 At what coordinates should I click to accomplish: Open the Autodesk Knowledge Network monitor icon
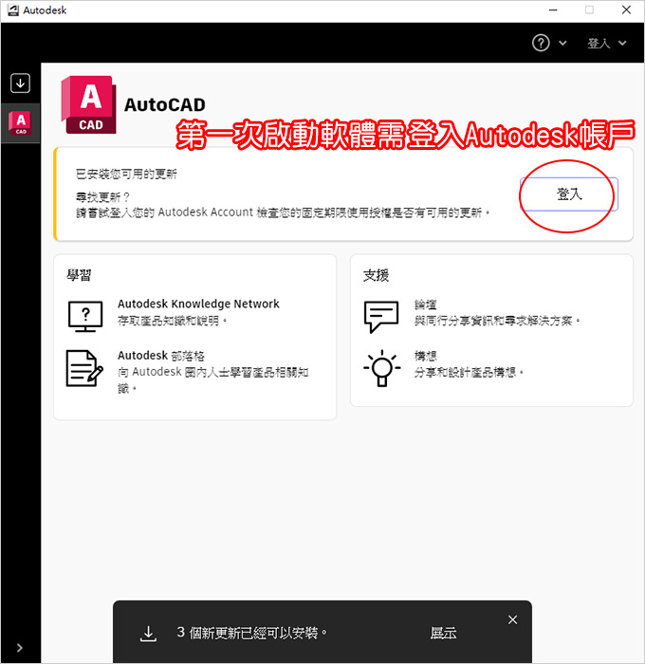[85, 316]
